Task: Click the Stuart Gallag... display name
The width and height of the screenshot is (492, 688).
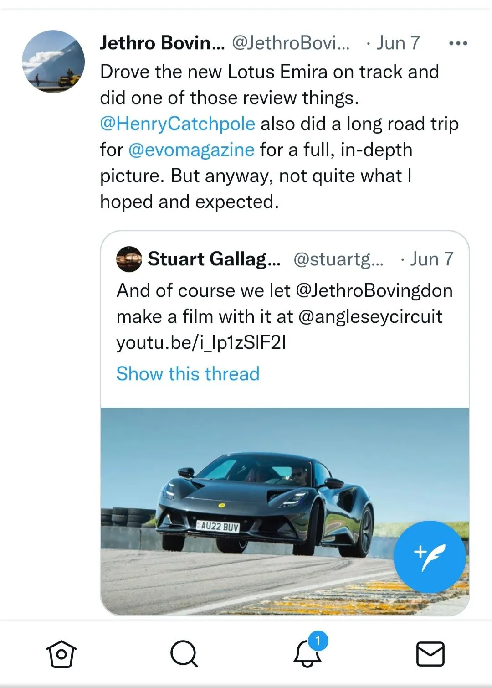Action: tap(214, 259)
